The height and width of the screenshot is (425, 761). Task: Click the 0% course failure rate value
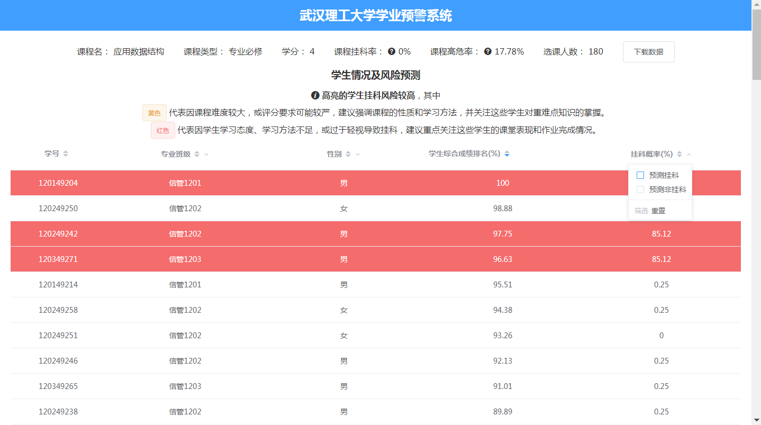click(x=404, y=52)
